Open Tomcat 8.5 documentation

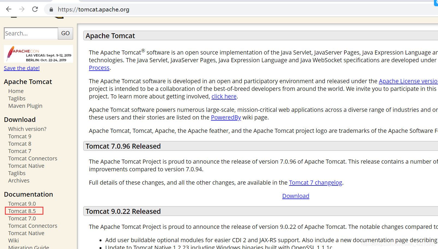(22, 211)
